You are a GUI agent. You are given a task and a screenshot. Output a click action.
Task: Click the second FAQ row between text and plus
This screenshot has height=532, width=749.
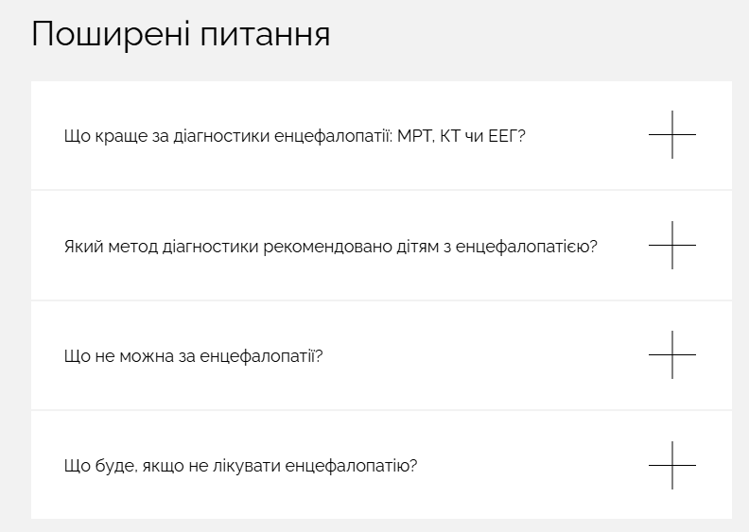(x=623, y=246)
